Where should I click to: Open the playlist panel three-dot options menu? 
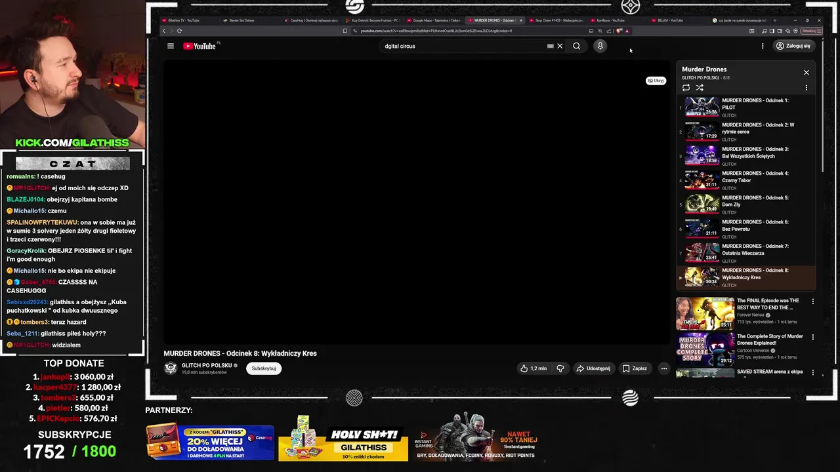pos(807,87)
